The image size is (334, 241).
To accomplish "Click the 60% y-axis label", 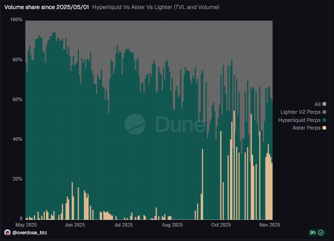I will (x=17, y=99).
